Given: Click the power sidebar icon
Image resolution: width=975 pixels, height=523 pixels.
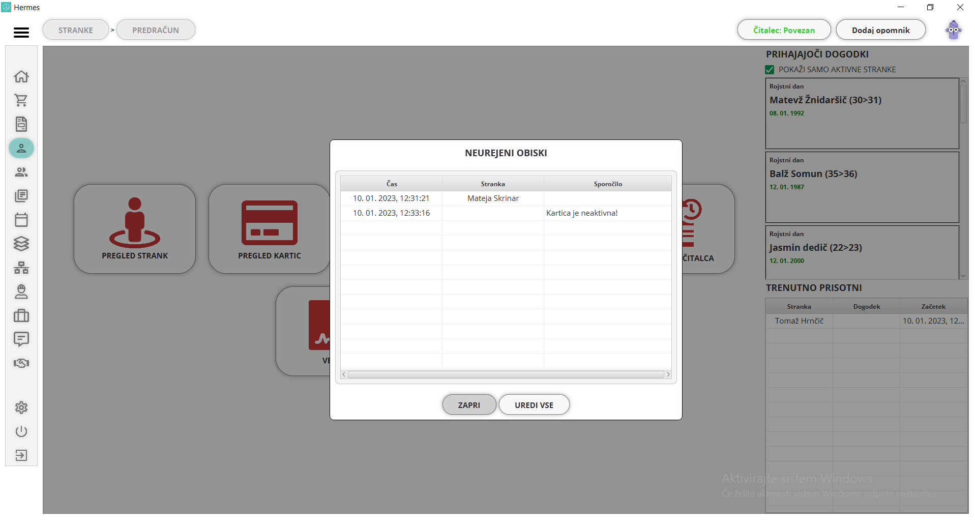Looking at the screenshot, I should pyautogui.click(x=21, y=431).
